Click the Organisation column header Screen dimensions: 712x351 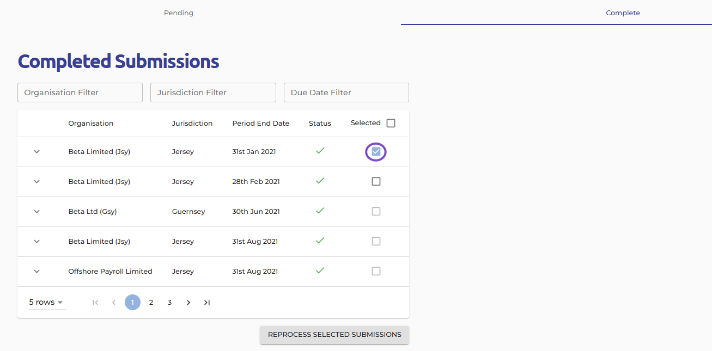(x=91, y=124)
